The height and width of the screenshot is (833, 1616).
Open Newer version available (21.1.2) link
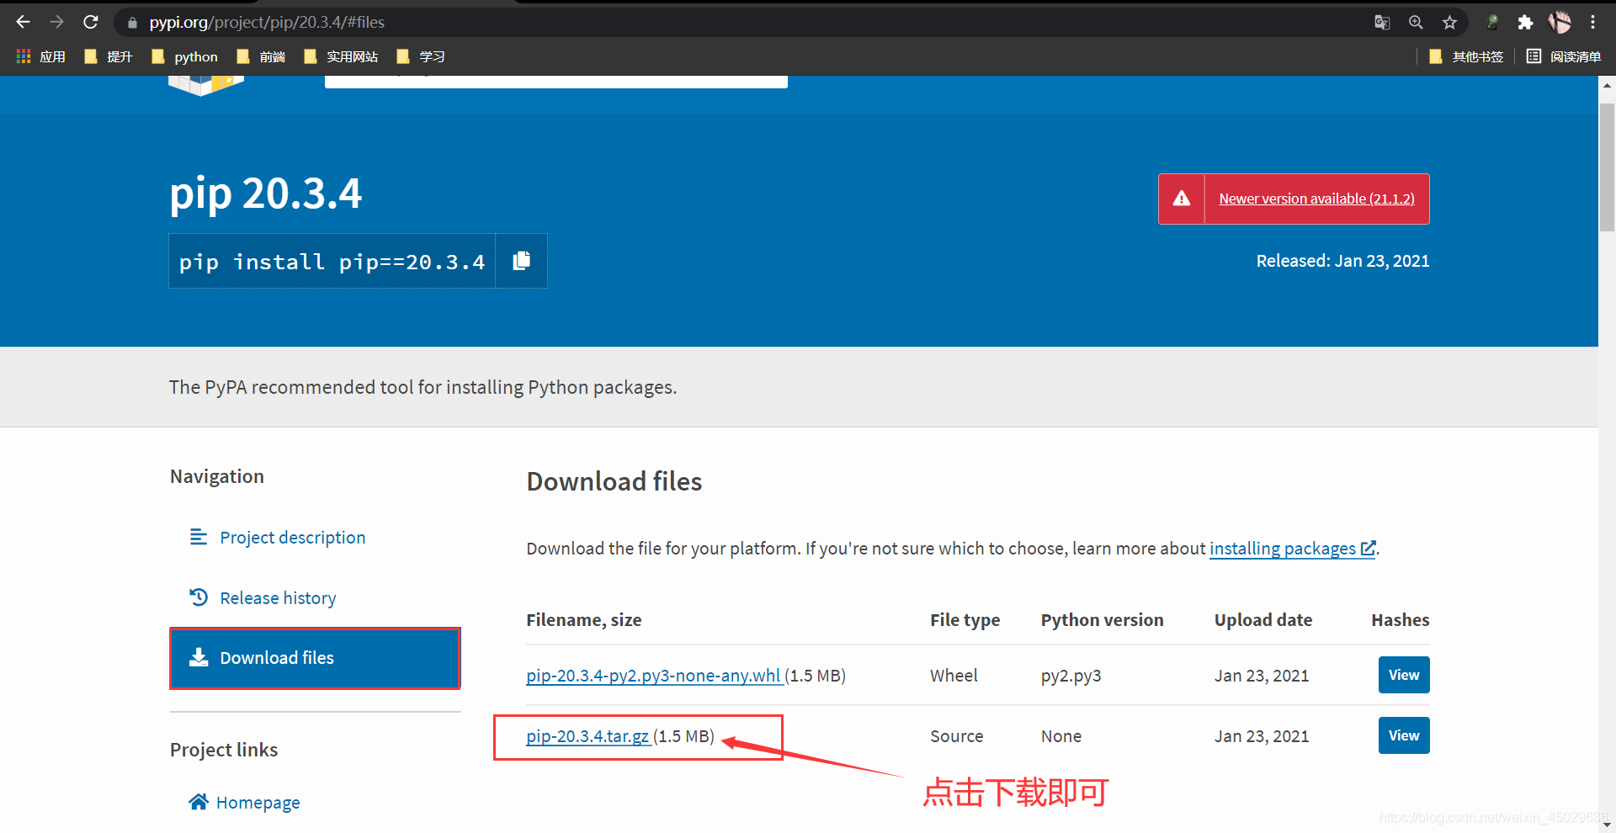tap(1316, 199)
